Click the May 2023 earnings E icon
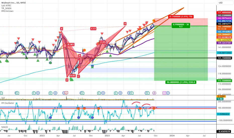This screenshot has height=138, width=234. (x=132, y=93)
